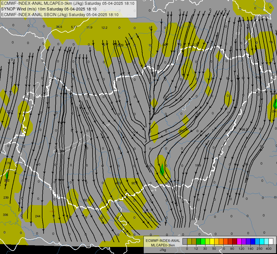
Task: Click the J/kg unit label in legend
Action: point(163,250)
